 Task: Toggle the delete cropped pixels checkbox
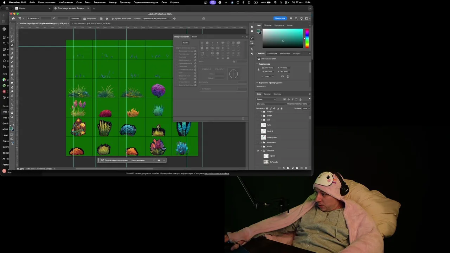112,19
